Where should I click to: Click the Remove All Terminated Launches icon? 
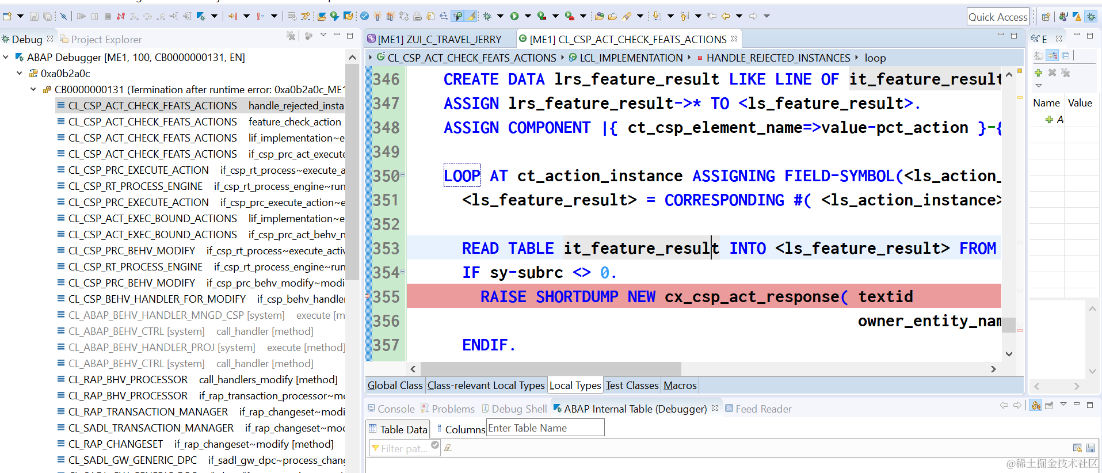[291, 36]
